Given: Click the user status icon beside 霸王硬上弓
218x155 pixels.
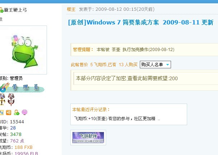Looking at the screenshot, I should pos(1,10).
